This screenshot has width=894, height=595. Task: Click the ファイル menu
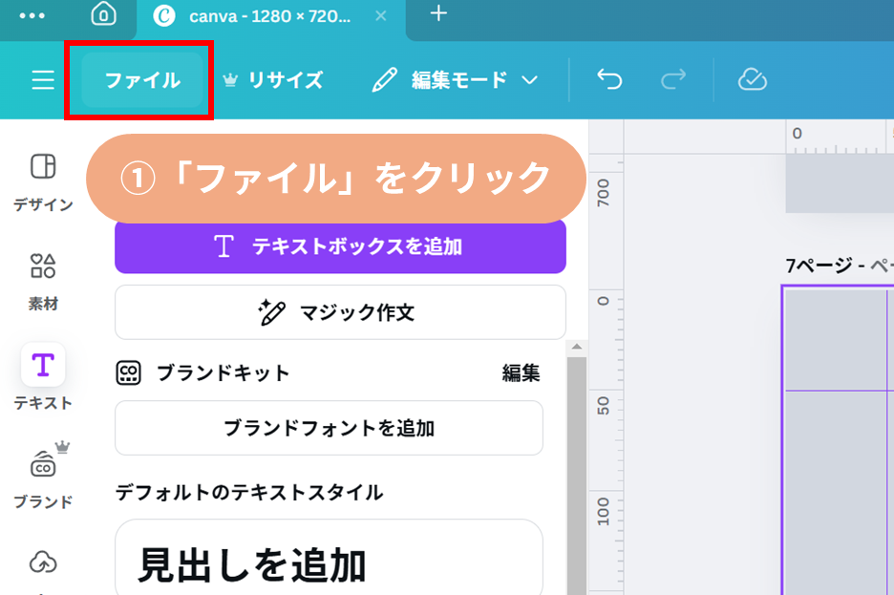click(142, 80)
